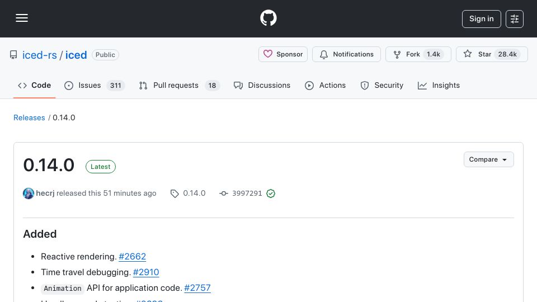Image resolution: width=537 pixels, height=302 pixels.
Task: Click the 0.14.0 breadcrumb text
Action: (x=64, y=117)
